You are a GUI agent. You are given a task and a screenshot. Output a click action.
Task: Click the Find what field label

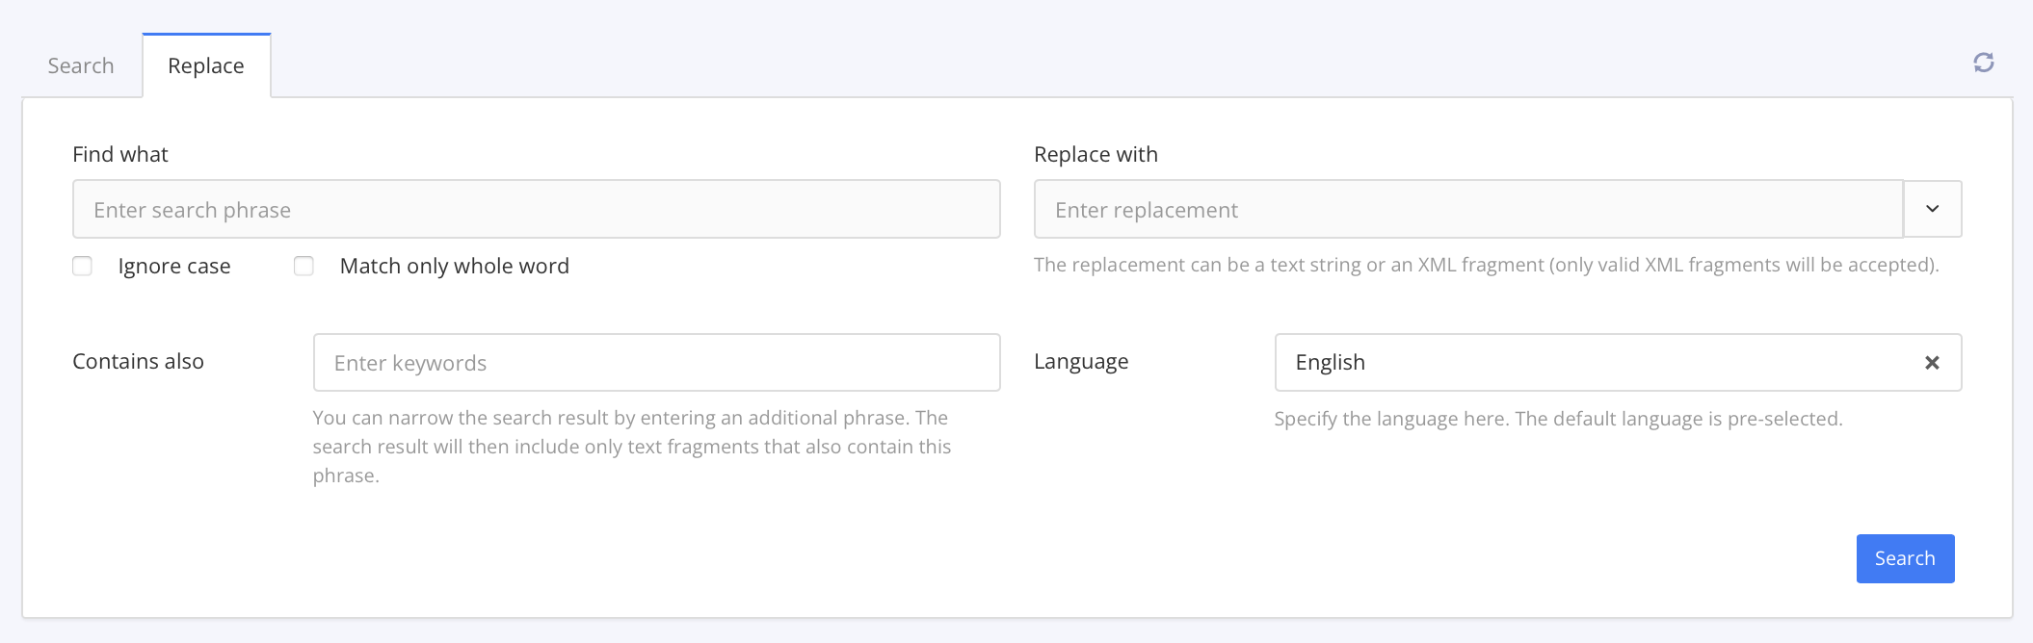[120, 154]
